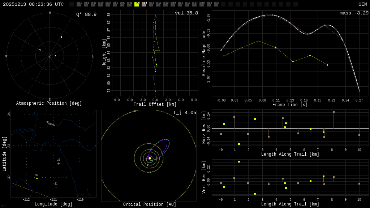Toggle the highlighted camera 09 indicator
The height and width of the screenshot is (208, 370).
tap(137, 4)
